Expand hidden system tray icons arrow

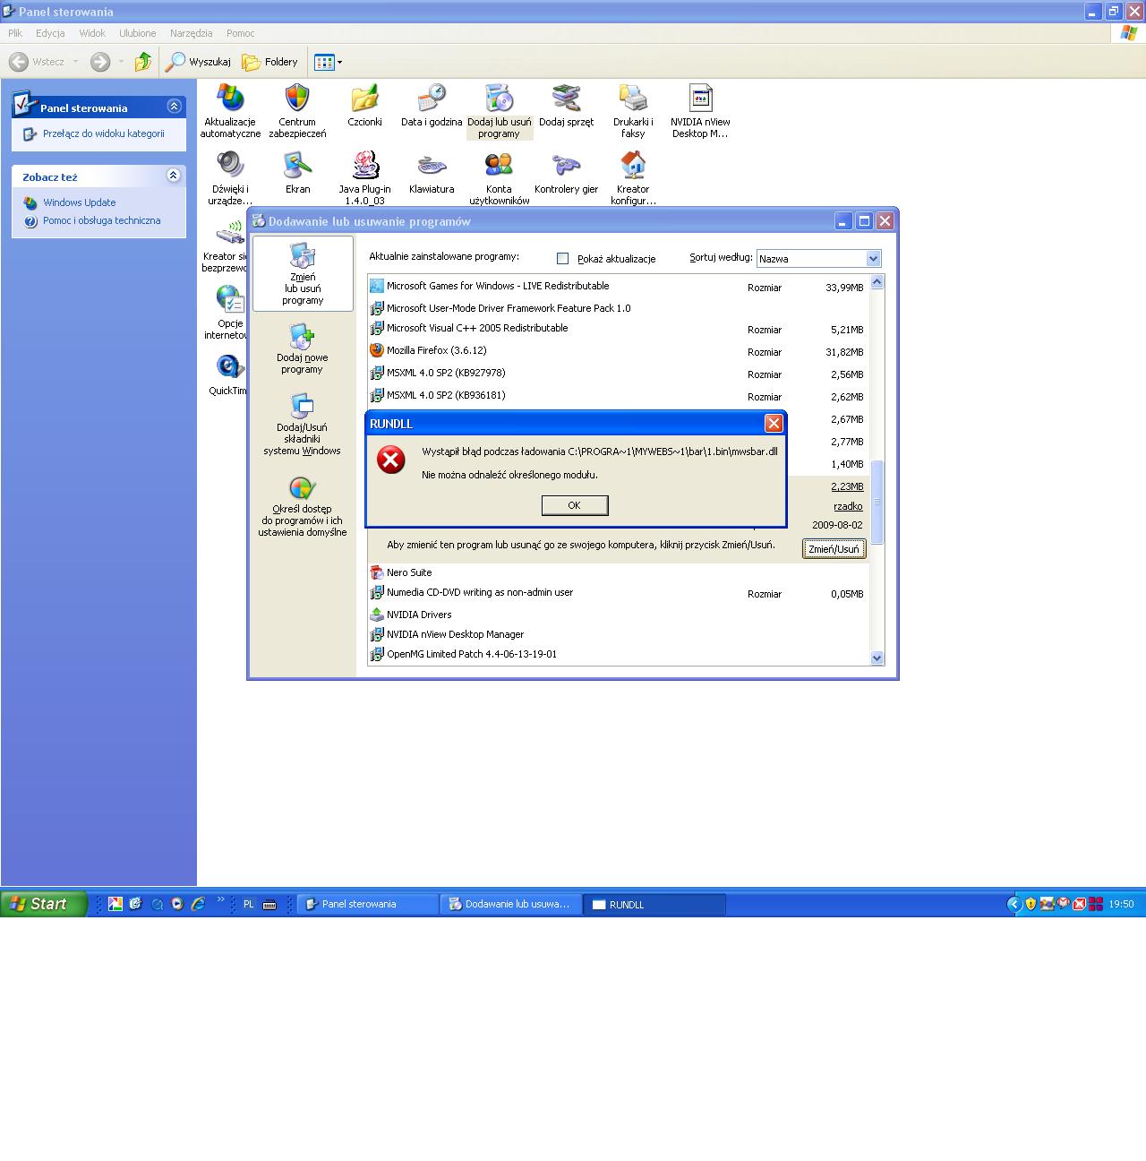pos(1014,905)
